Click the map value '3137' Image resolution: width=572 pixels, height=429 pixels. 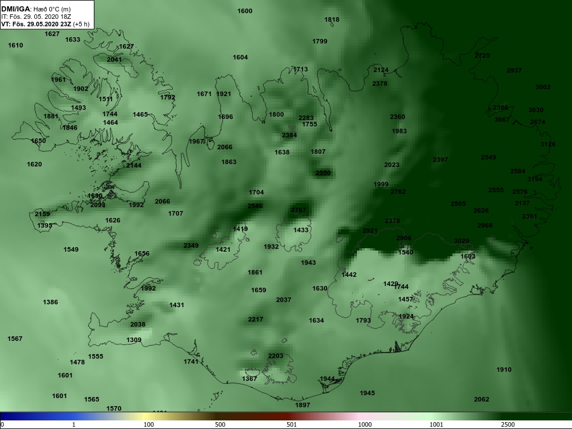point(522,203)
